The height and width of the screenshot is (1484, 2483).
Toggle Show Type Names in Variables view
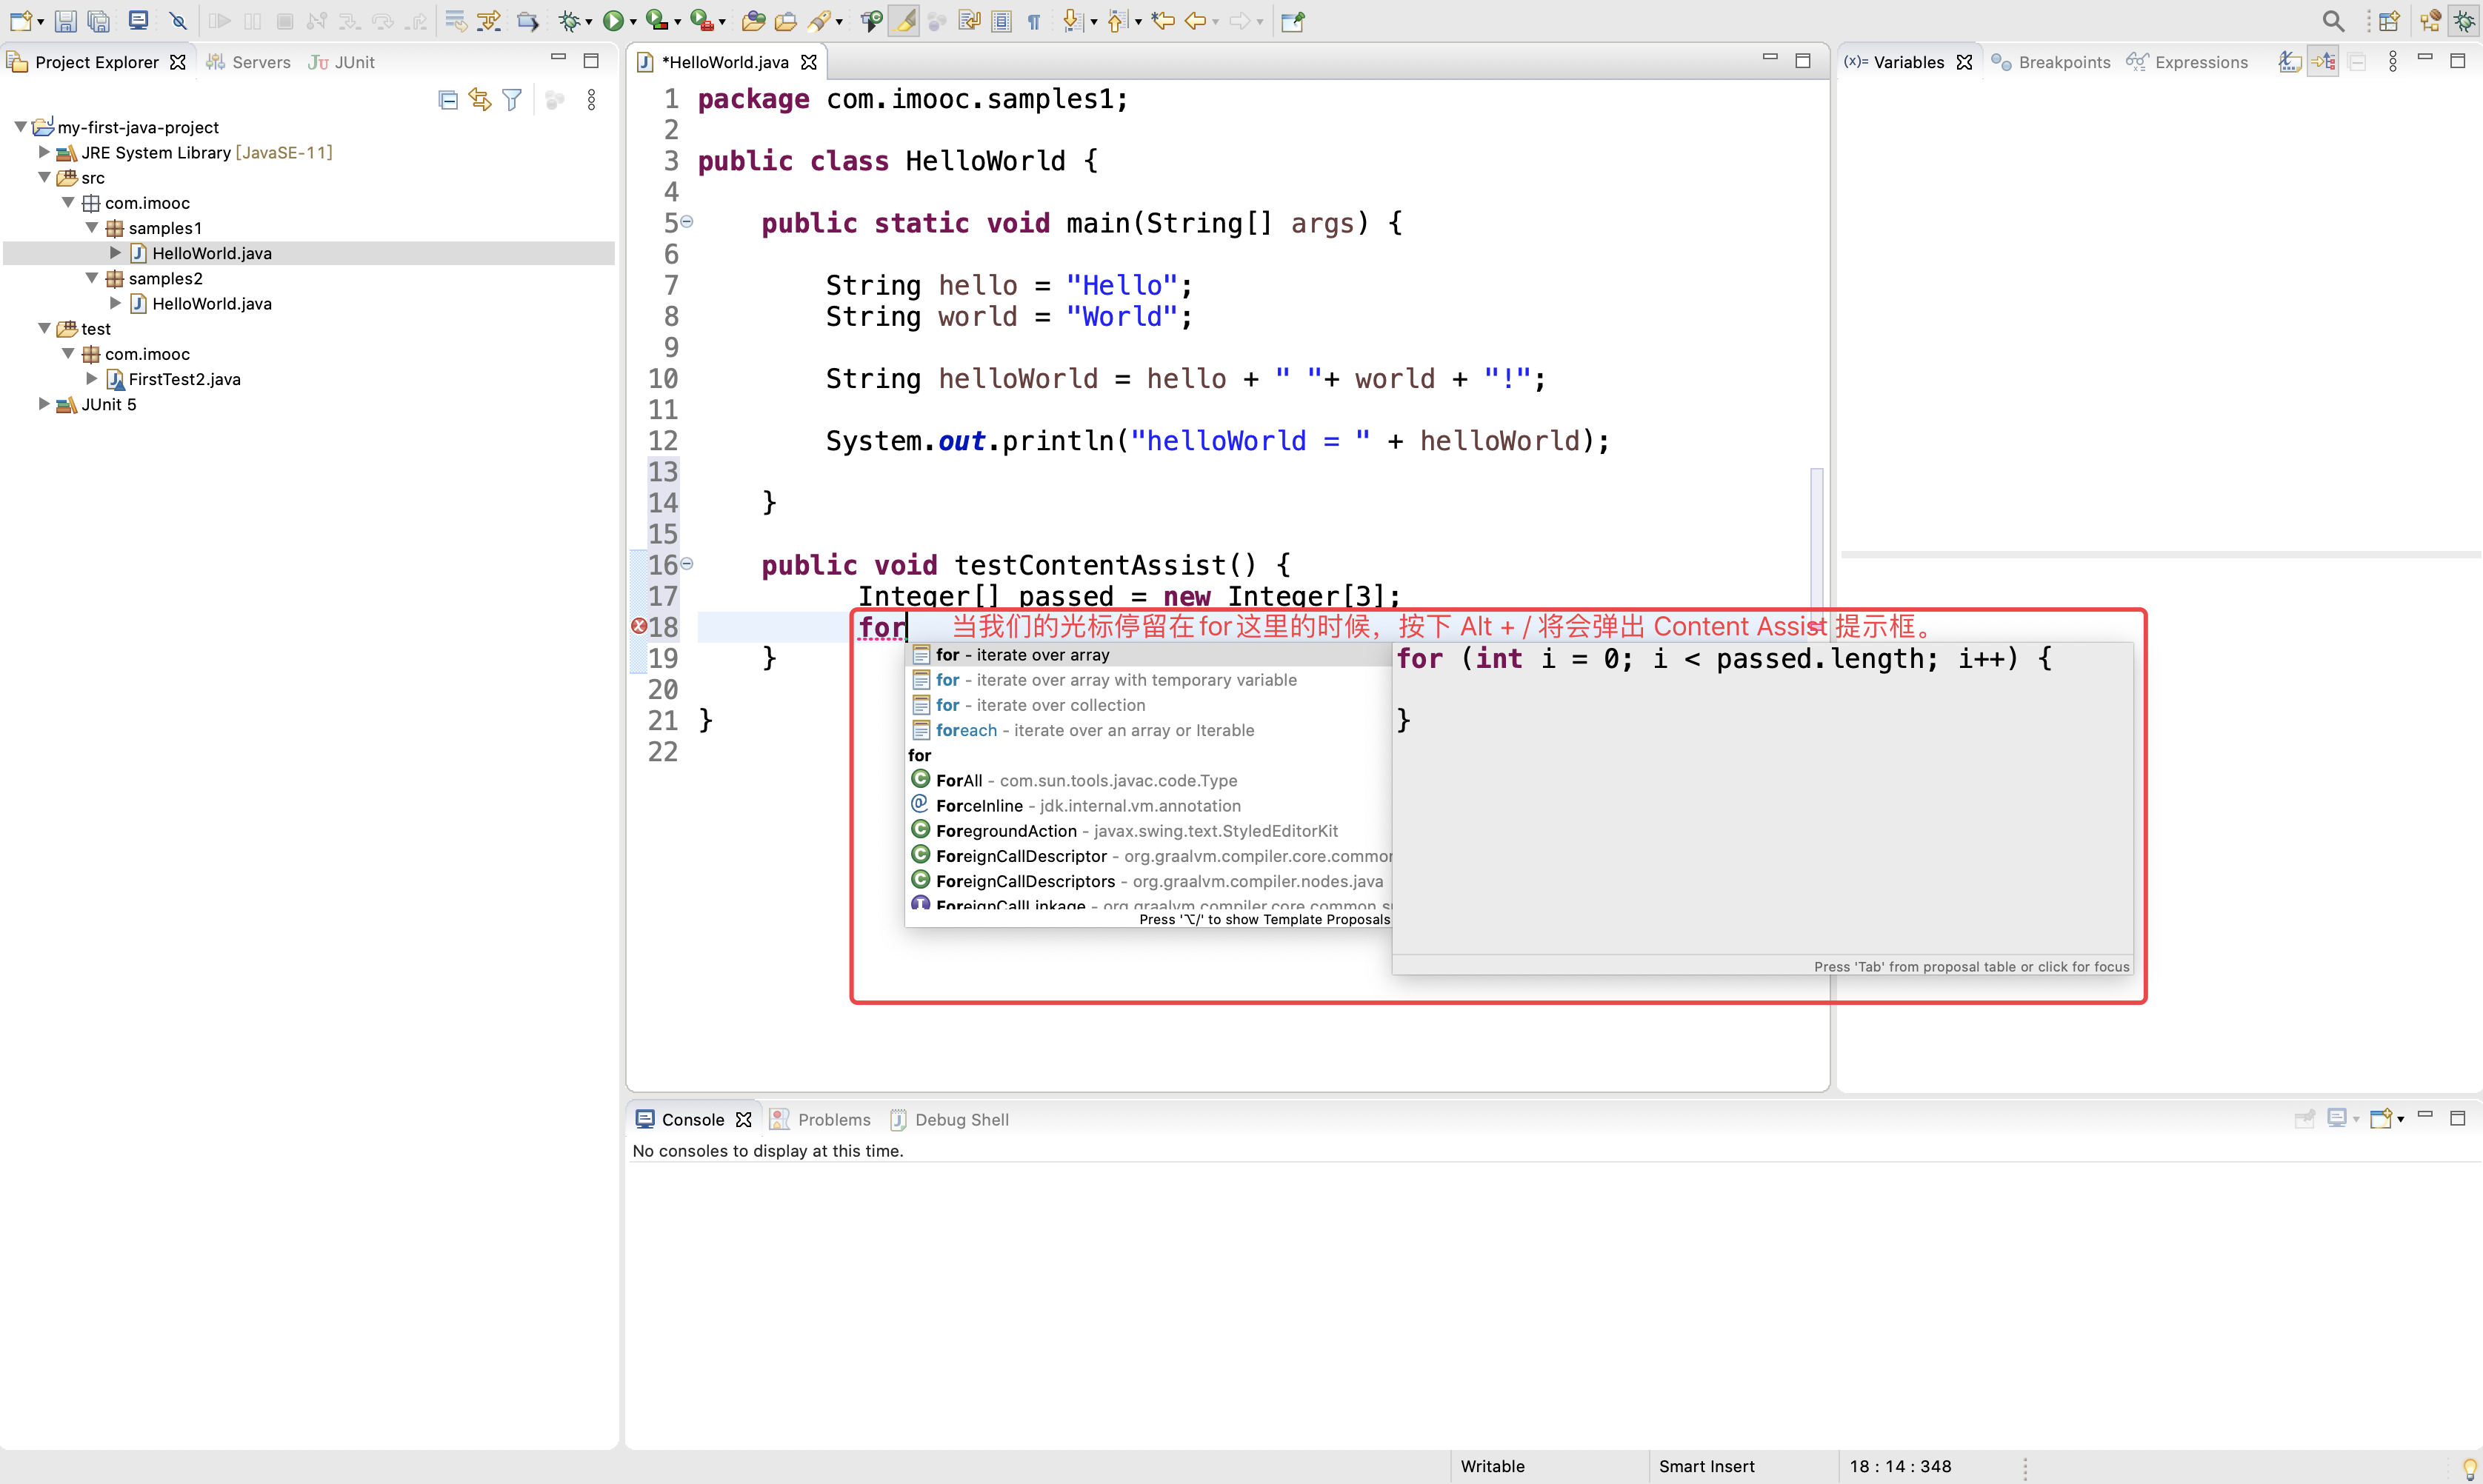click(x=2290, y=62)
